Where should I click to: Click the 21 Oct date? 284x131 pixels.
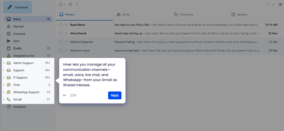click(x=273, y=42)
